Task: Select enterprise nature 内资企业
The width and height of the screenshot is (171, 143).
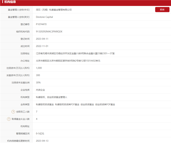Action: tap(40, 90)
